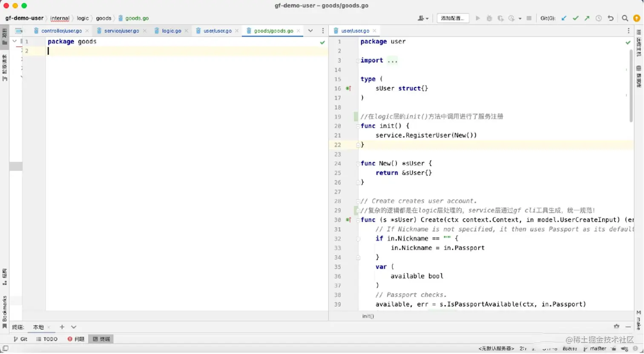
Task: Click the Git commit checkmark icon
Action: click(575, 18)
